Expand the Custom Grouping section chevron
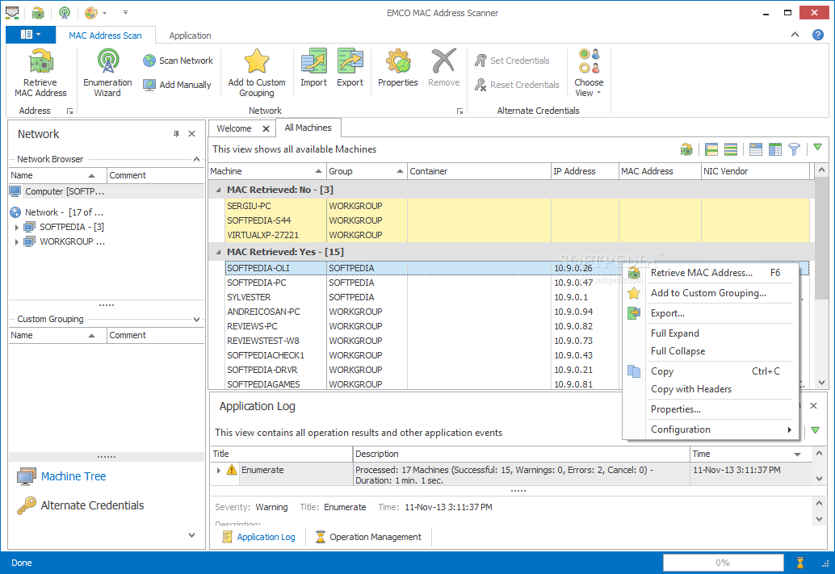Image resolution: width=835 pixels, height=574 pixels. coord(196,319)
